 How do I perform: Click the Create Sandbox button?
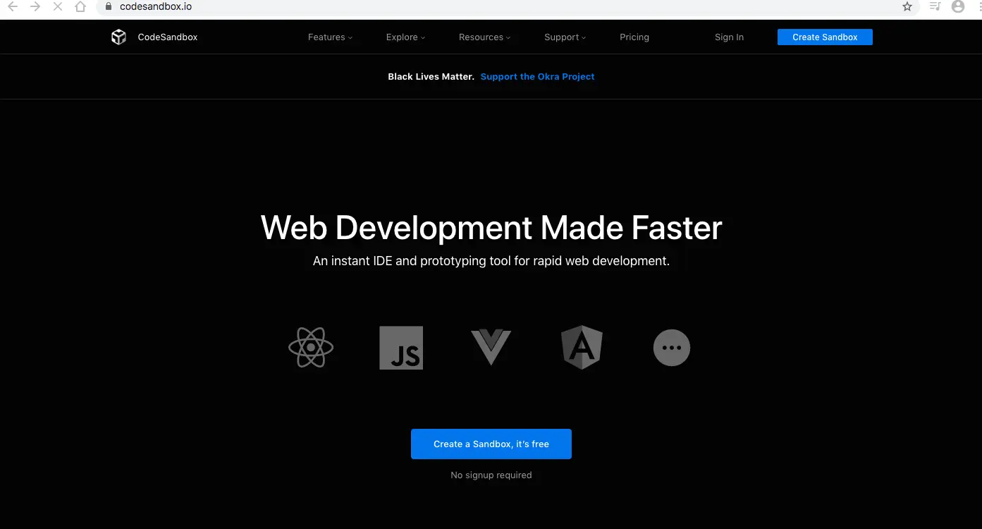(x=825, y=37)
